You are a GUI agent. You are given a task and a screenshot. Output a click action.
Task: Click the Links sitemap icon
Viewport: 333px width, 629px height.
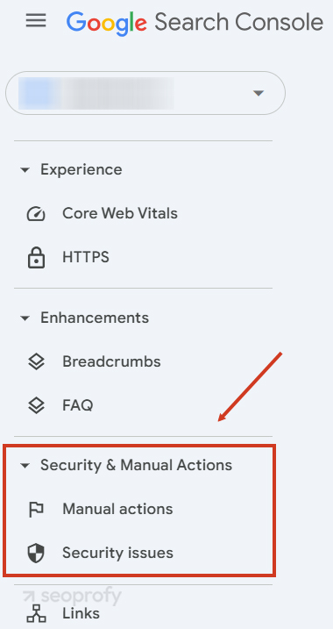[36, 614]
